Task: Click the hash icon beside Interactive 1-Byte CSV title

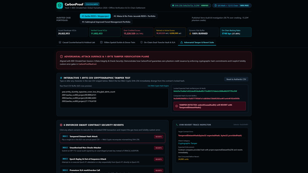Action: pyautogui.click(x=61, y=78)
